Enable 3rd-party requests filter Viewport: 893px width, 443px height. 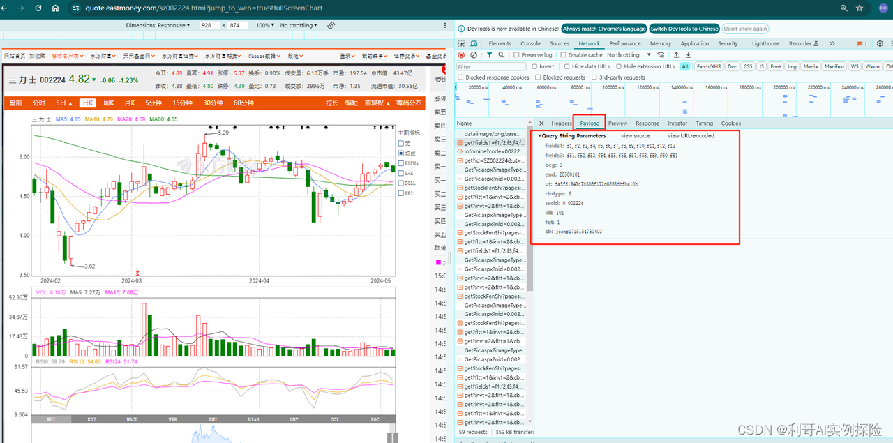point(594,77)
